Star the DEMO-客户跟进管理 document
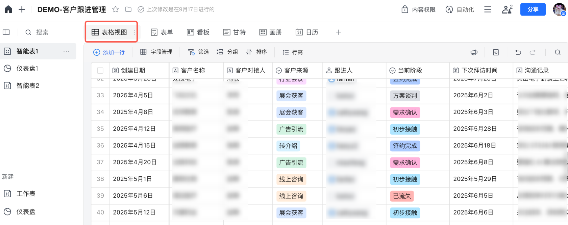The height and width of the screenshot is (225, 568). [116, 9]
